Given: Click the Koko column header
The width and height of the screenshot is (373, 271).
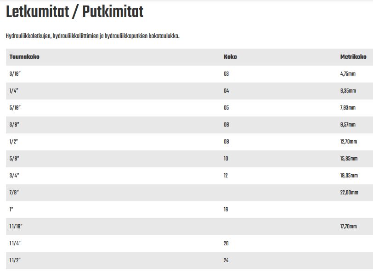Looking at the screenshot, I should tap(230, 57).
